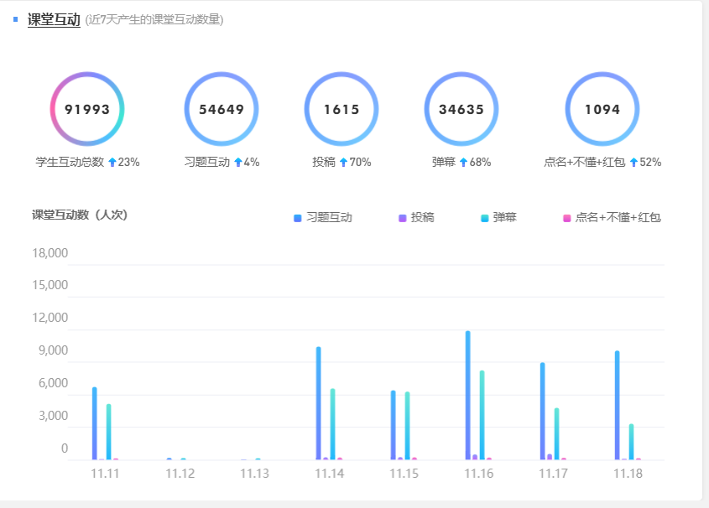Click the 弹幕 circle showing 34635
Screen dimensions: 709x508
tap(461, 109)
